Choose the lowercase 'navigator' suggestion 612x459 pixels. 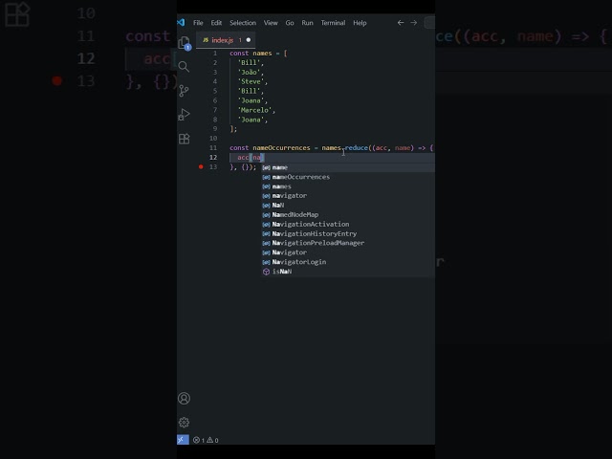click(x=348, y=195)
